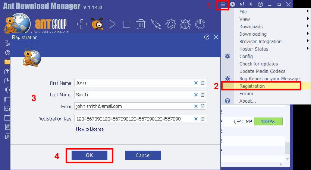Open Config from the menu
The image size is (311, 170).
click(266, 57)
